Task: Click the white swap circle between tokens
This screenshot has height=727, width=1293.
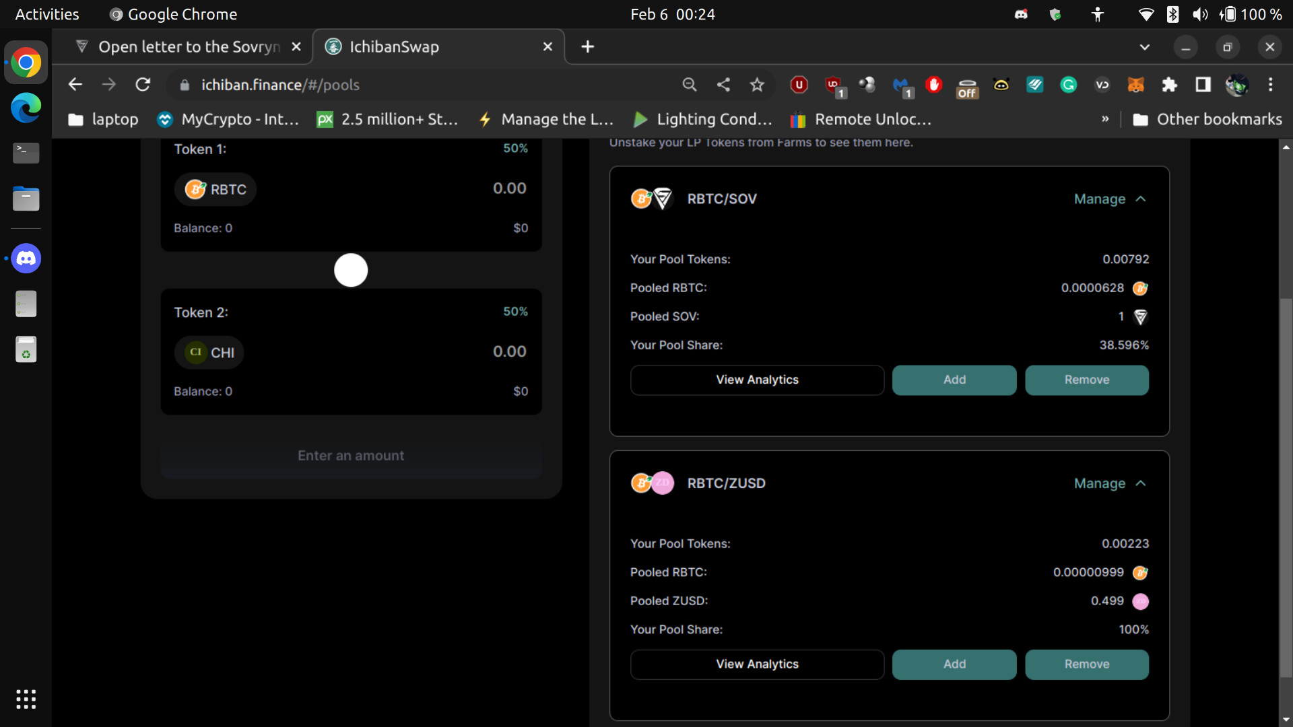Action: click(351, 271)
